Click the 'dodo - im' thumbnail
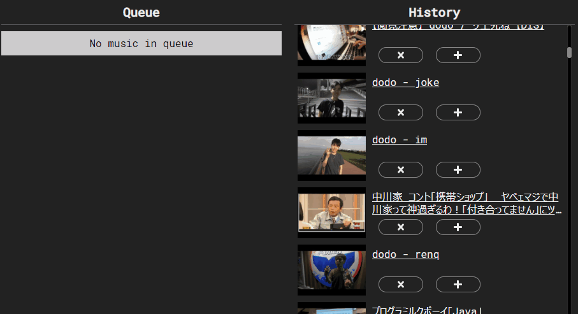 (x=332, y=155)
